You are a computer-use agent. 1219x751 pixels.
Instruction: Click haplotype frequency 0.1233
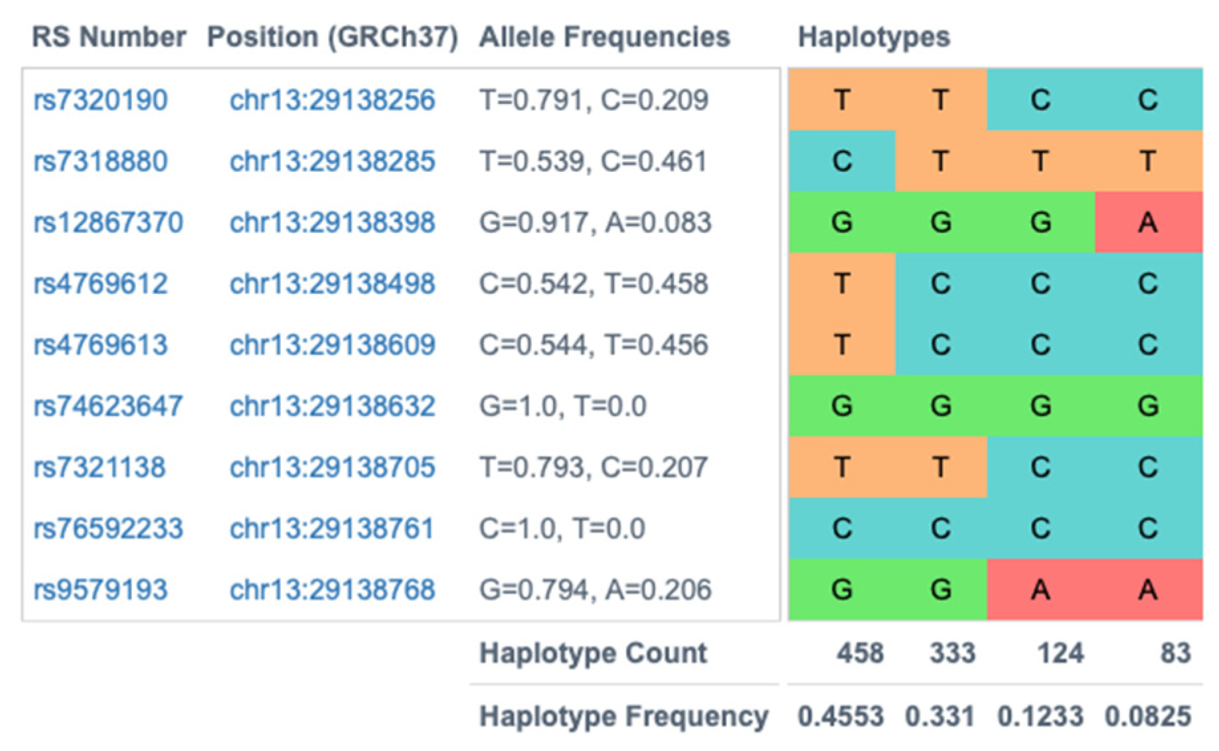pyautogui.click(x=1040, y=717)
